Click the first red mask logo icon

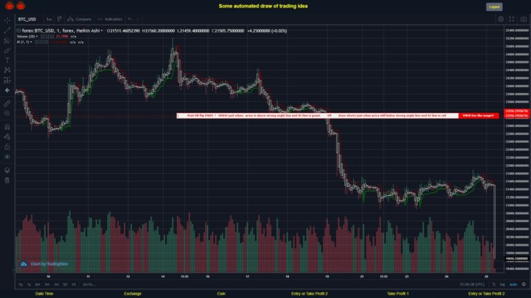click(10, 6)
